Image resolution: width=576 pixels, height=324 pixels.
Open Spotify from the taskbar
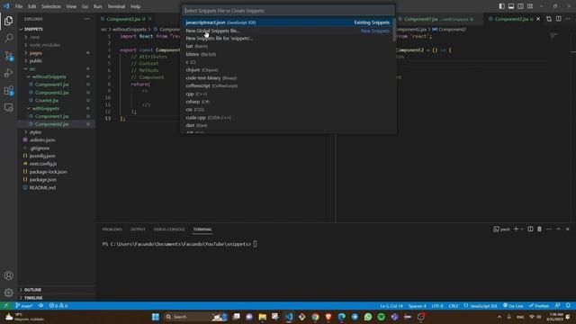[382, 317]
